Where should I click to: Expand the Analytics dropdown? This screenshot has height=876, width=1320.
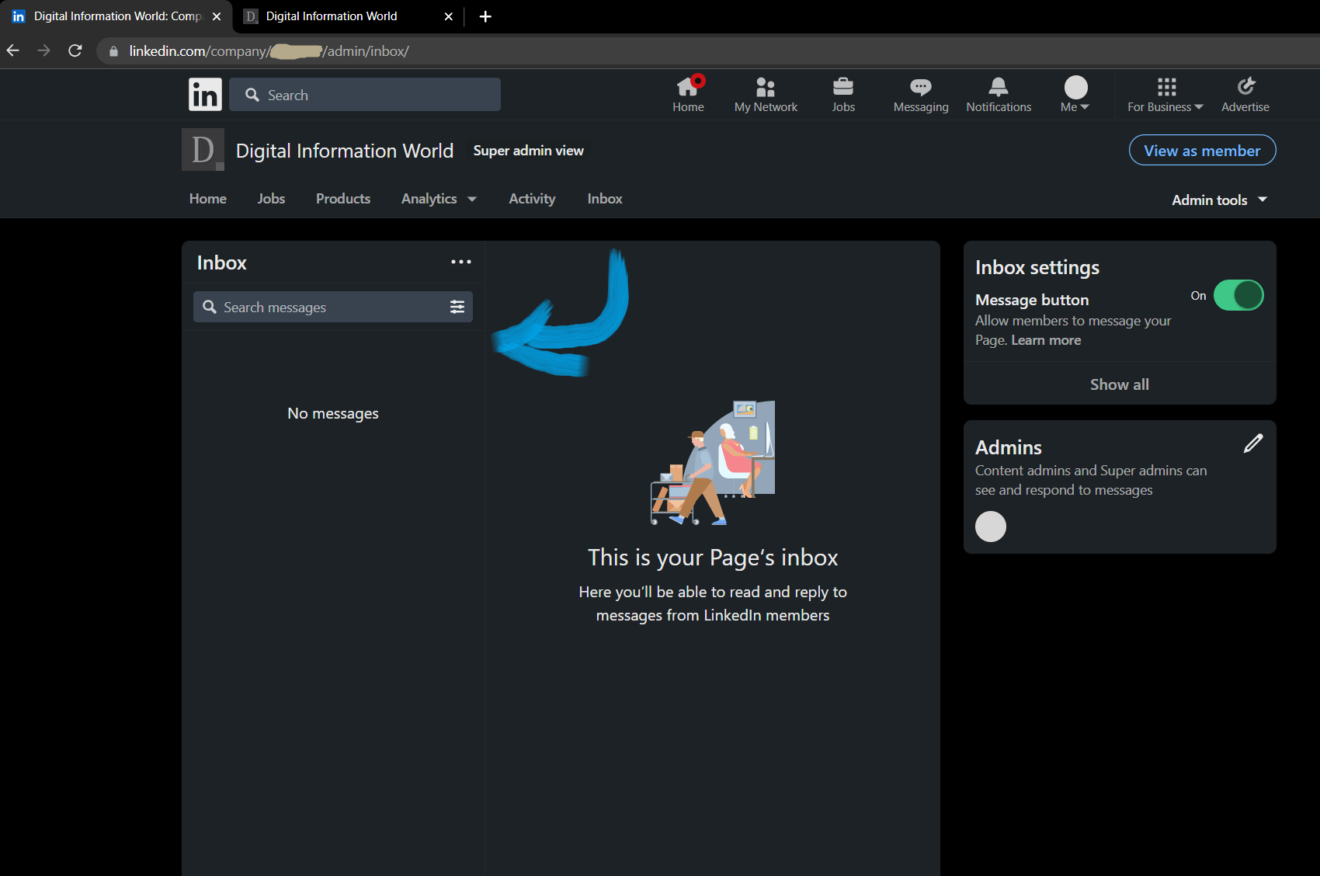439,199
